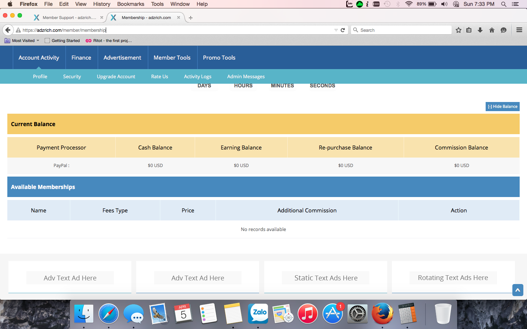Close the Membership tab
Image resolution: width=527 pixels, height=329 pixels.
179,18
